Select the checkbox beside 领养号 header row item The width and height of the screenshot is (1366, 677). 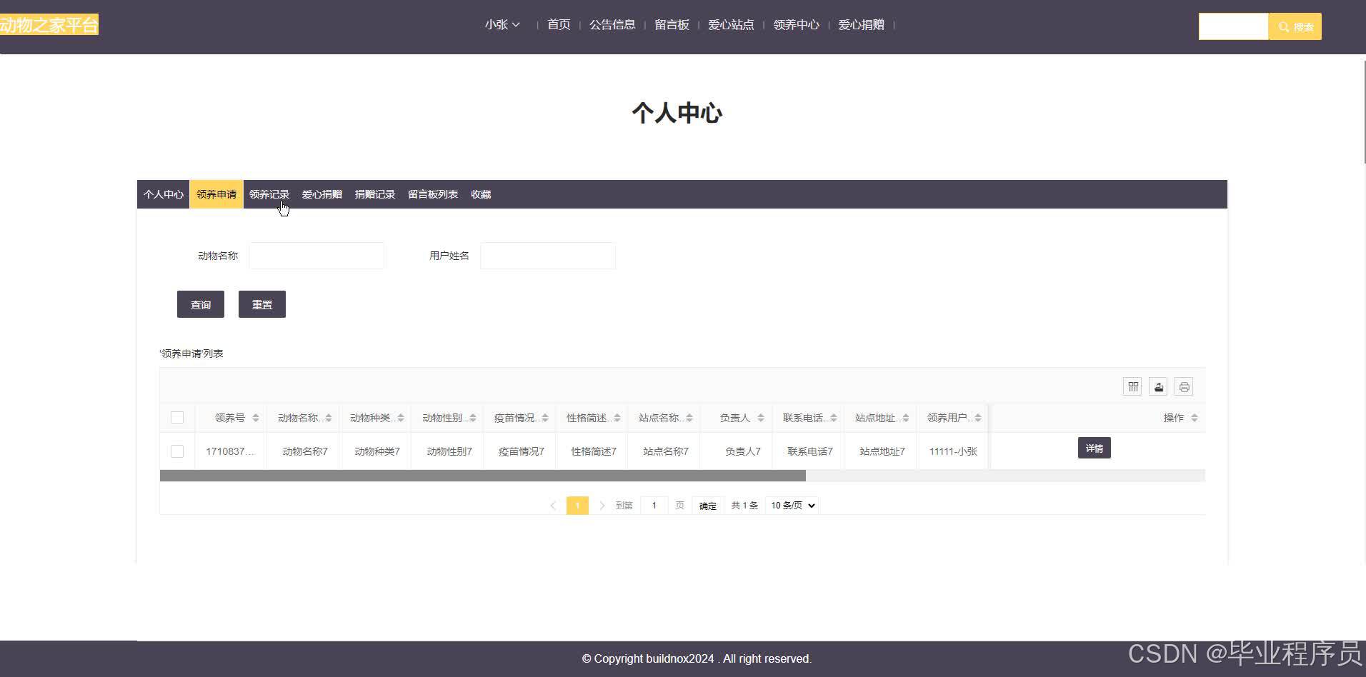[177, 418]
